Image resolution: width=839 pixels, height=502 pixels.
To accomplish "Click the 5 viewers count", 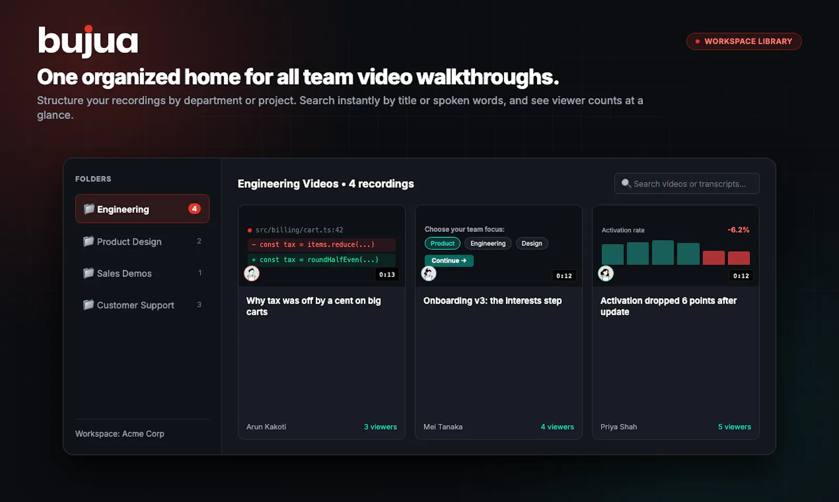I will point(735,426).
